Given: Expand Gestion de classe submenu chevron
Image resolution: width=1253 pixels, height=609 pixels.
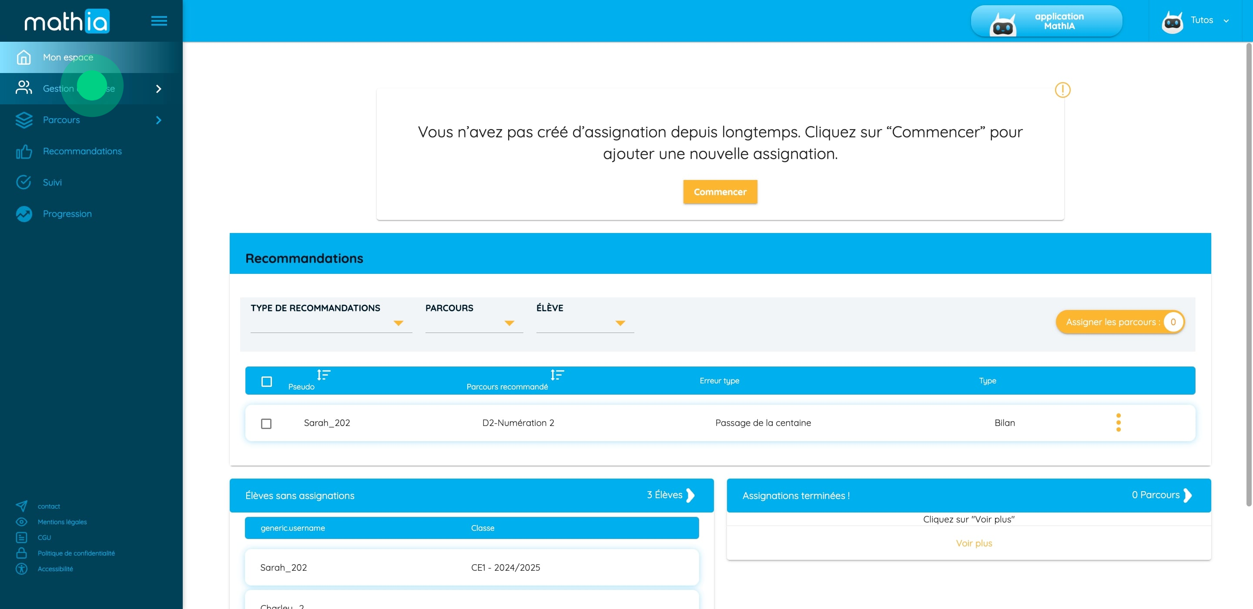Looking at the screenshot, I should click(158, 88).
